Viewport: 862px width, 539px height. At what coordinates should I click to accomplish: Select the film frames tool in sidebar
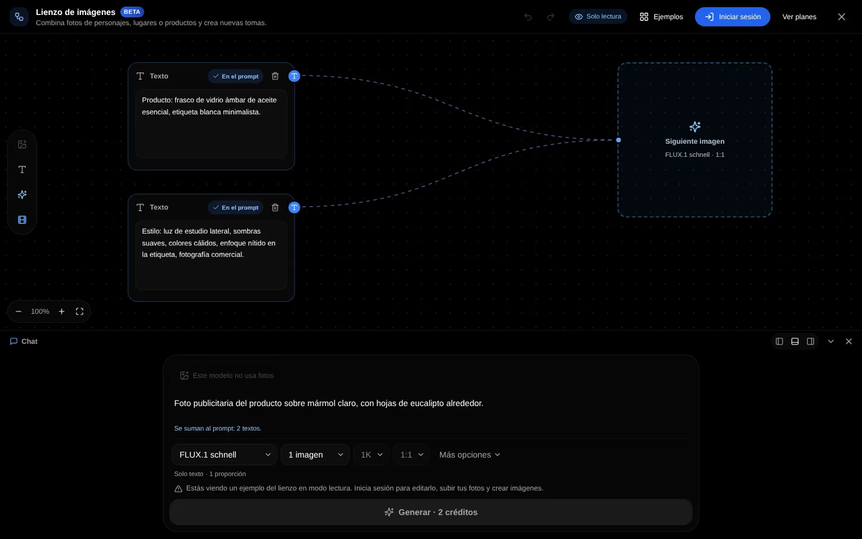22,220
